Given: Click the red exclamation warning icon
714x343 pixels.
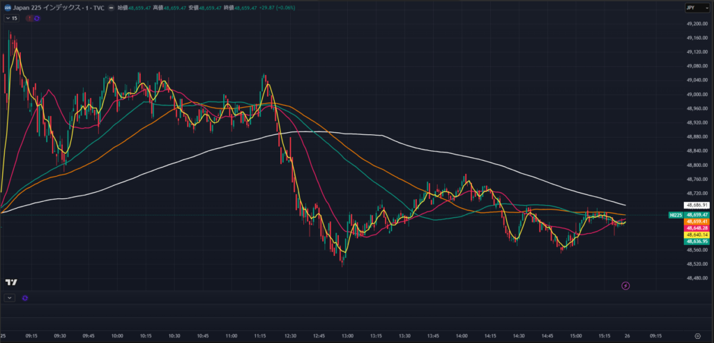Looking at the screenshot, I should tap(29, 18).
